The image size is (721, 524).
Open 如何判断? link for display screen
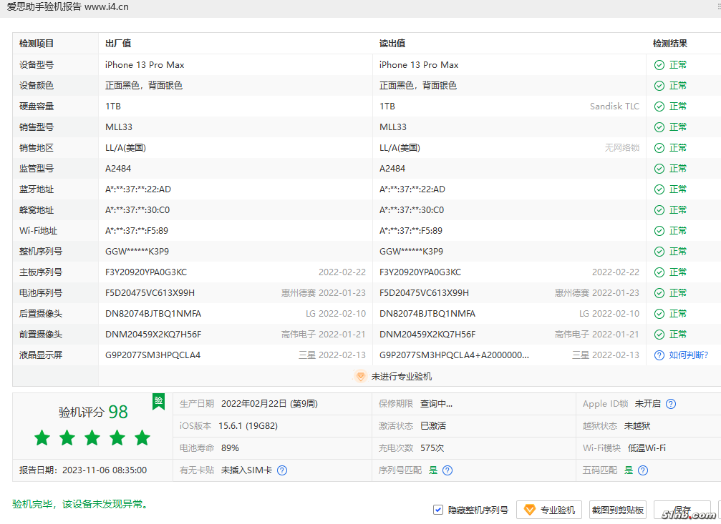(689, 355)
